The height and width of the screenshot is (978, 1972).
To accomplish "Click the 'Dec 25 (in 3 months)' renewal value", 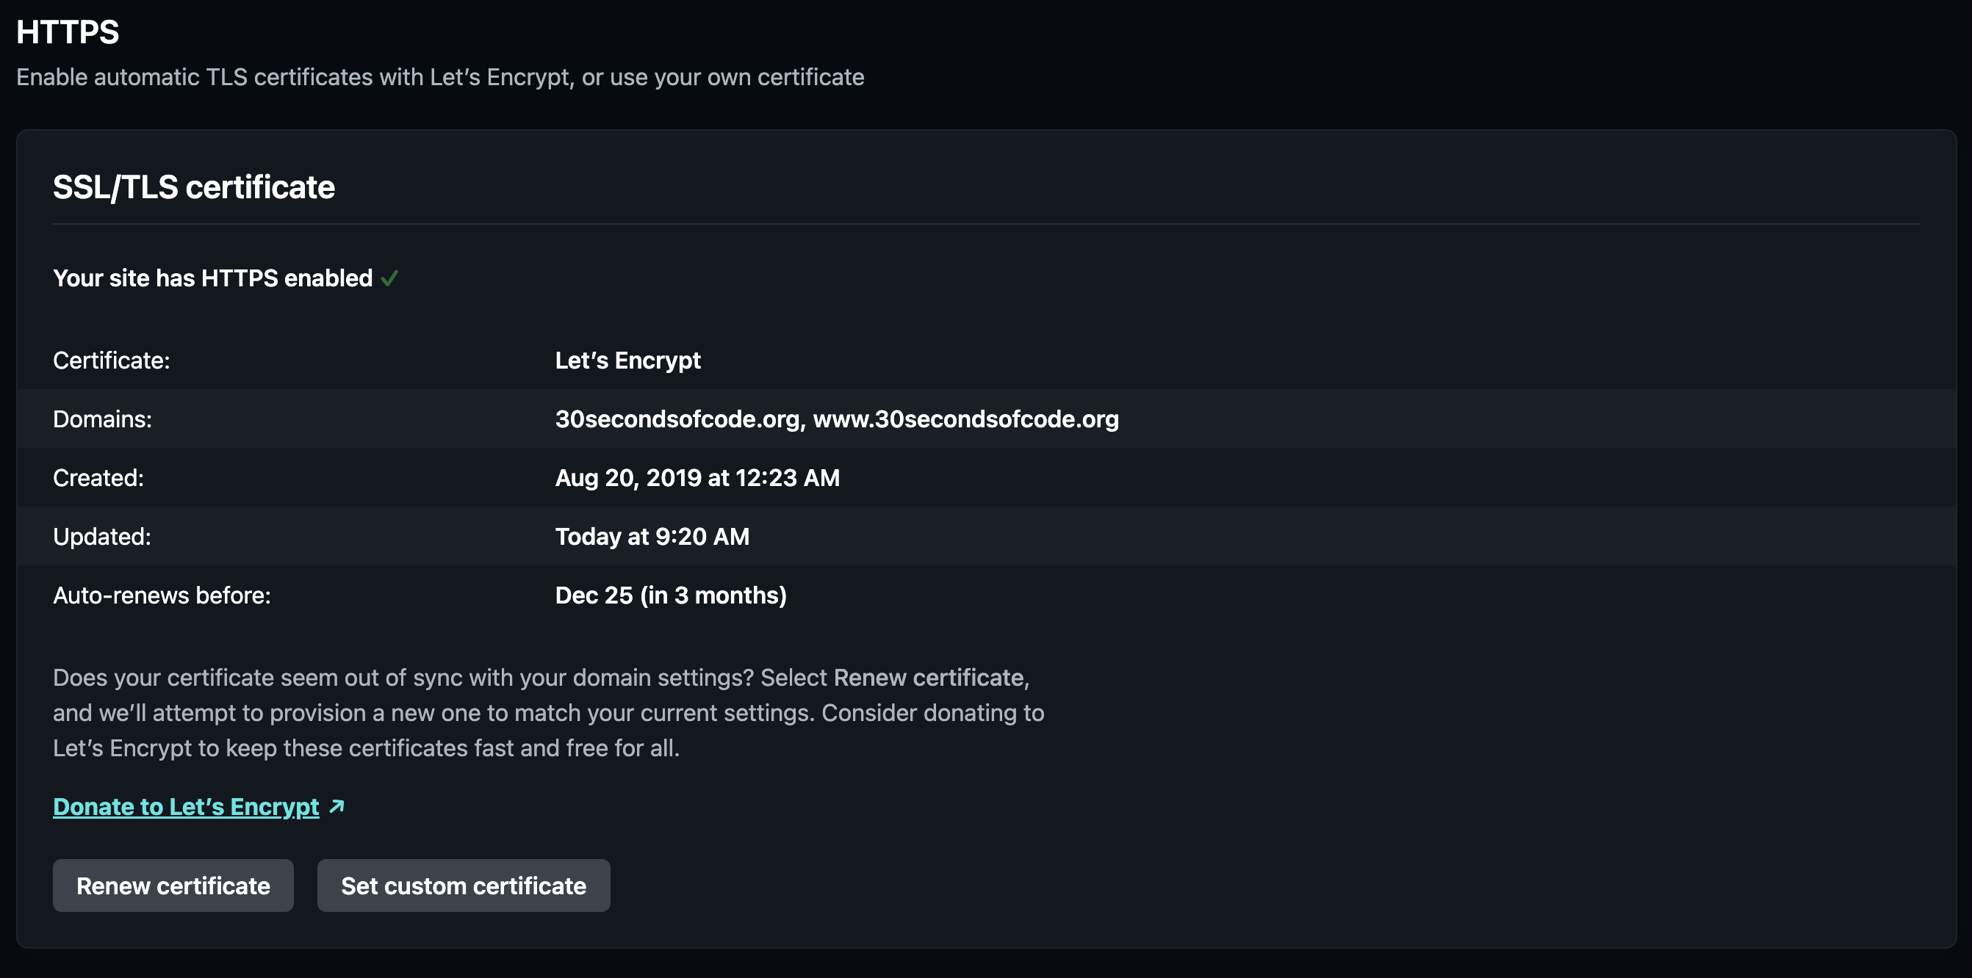I will (671, 595).
